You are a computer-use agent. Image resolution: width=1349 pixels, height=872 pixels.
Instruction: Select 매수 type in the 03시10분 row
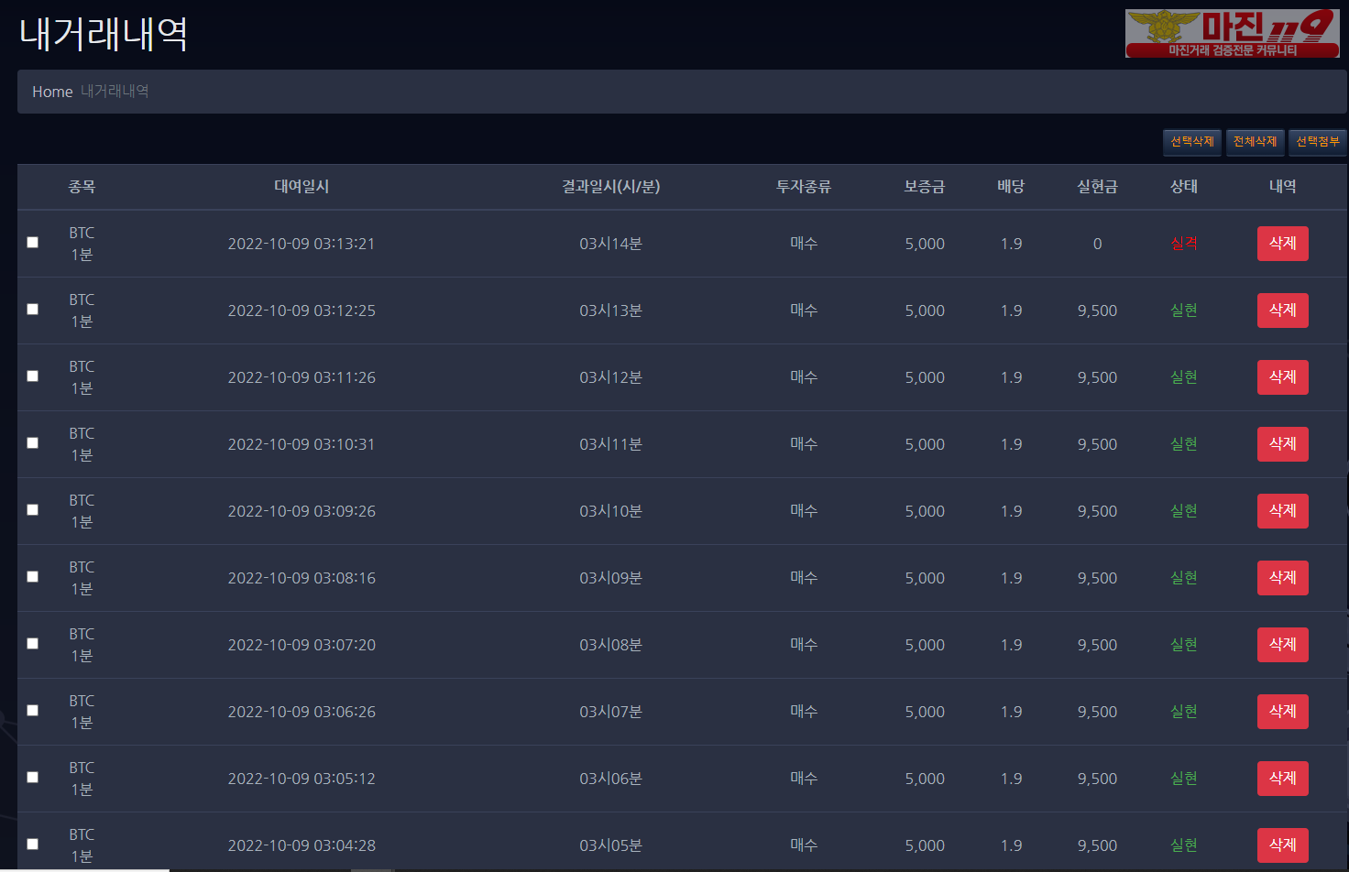pos(804,511)
